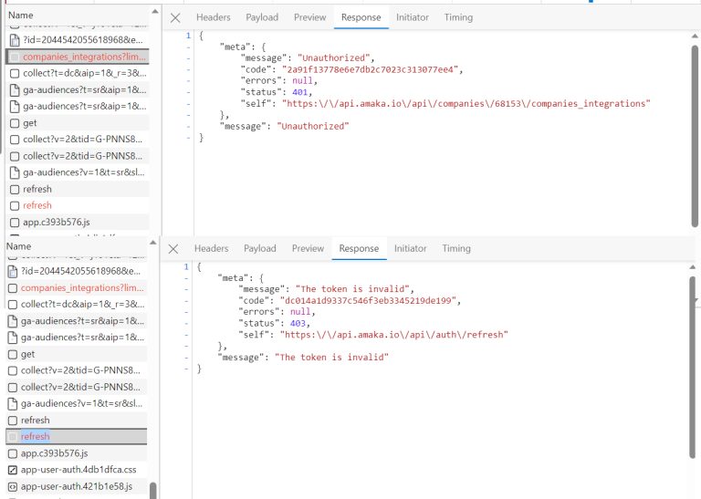Click the stylesheet icon beside app-user-auth.4db1dfca.css
The width and height of the screenshot is (701, 499).
tap(13, 470)
